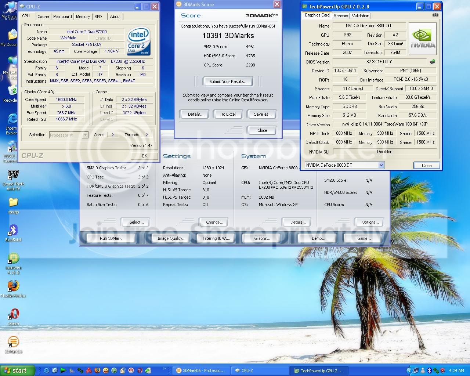Switch to 3DMark06 taskbar button
The image size is (470, 376).
click(x=201, y=370)
